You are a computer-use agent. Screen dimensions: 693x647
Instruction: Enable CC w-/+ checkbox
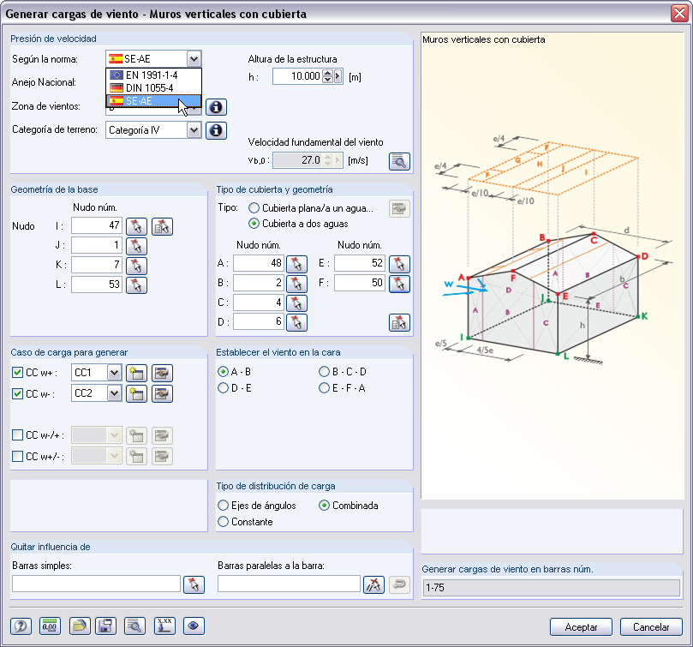[17, 435]
